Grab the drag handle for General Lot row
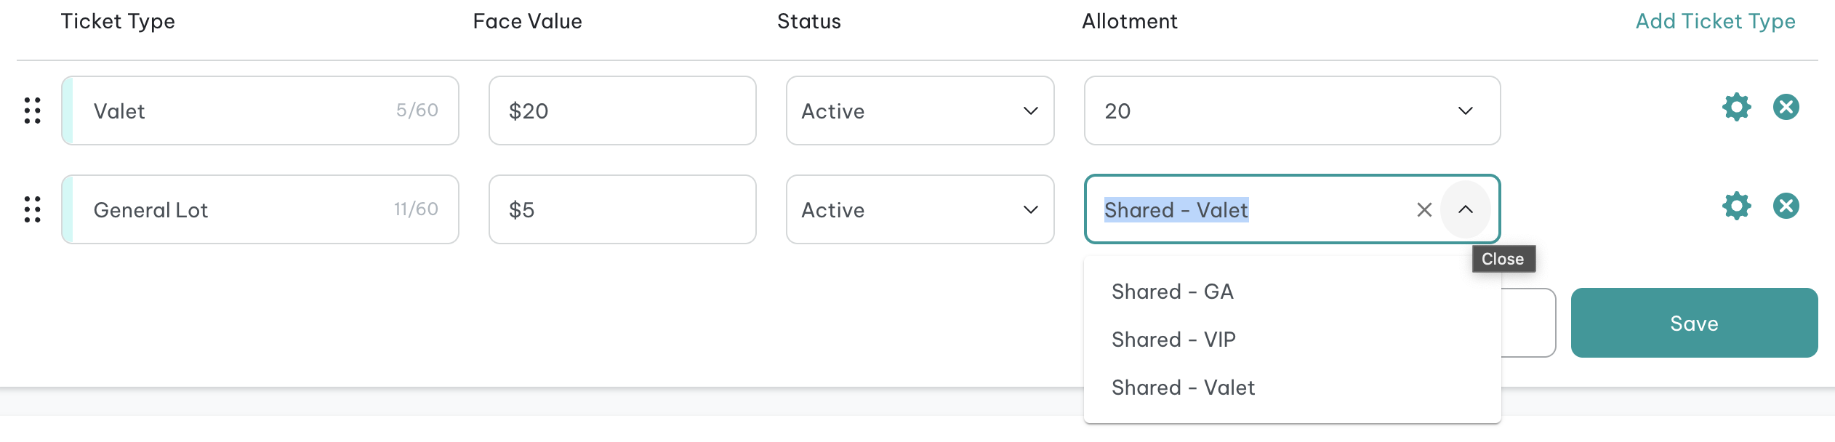 [32, 209]
